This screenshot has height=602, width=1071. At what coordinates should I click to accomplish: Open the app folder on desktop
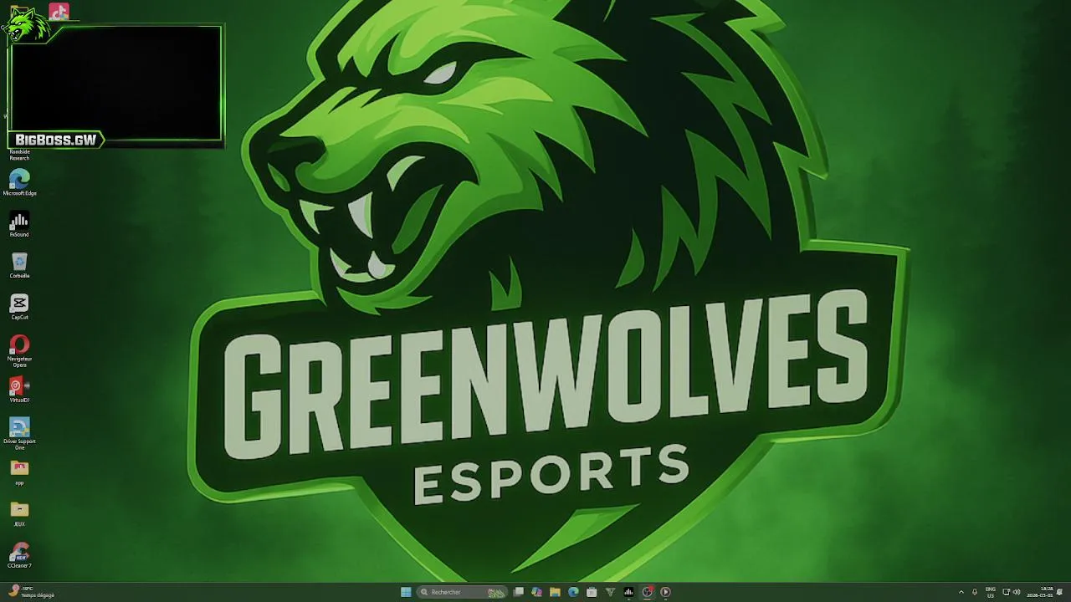coord(19,472)
